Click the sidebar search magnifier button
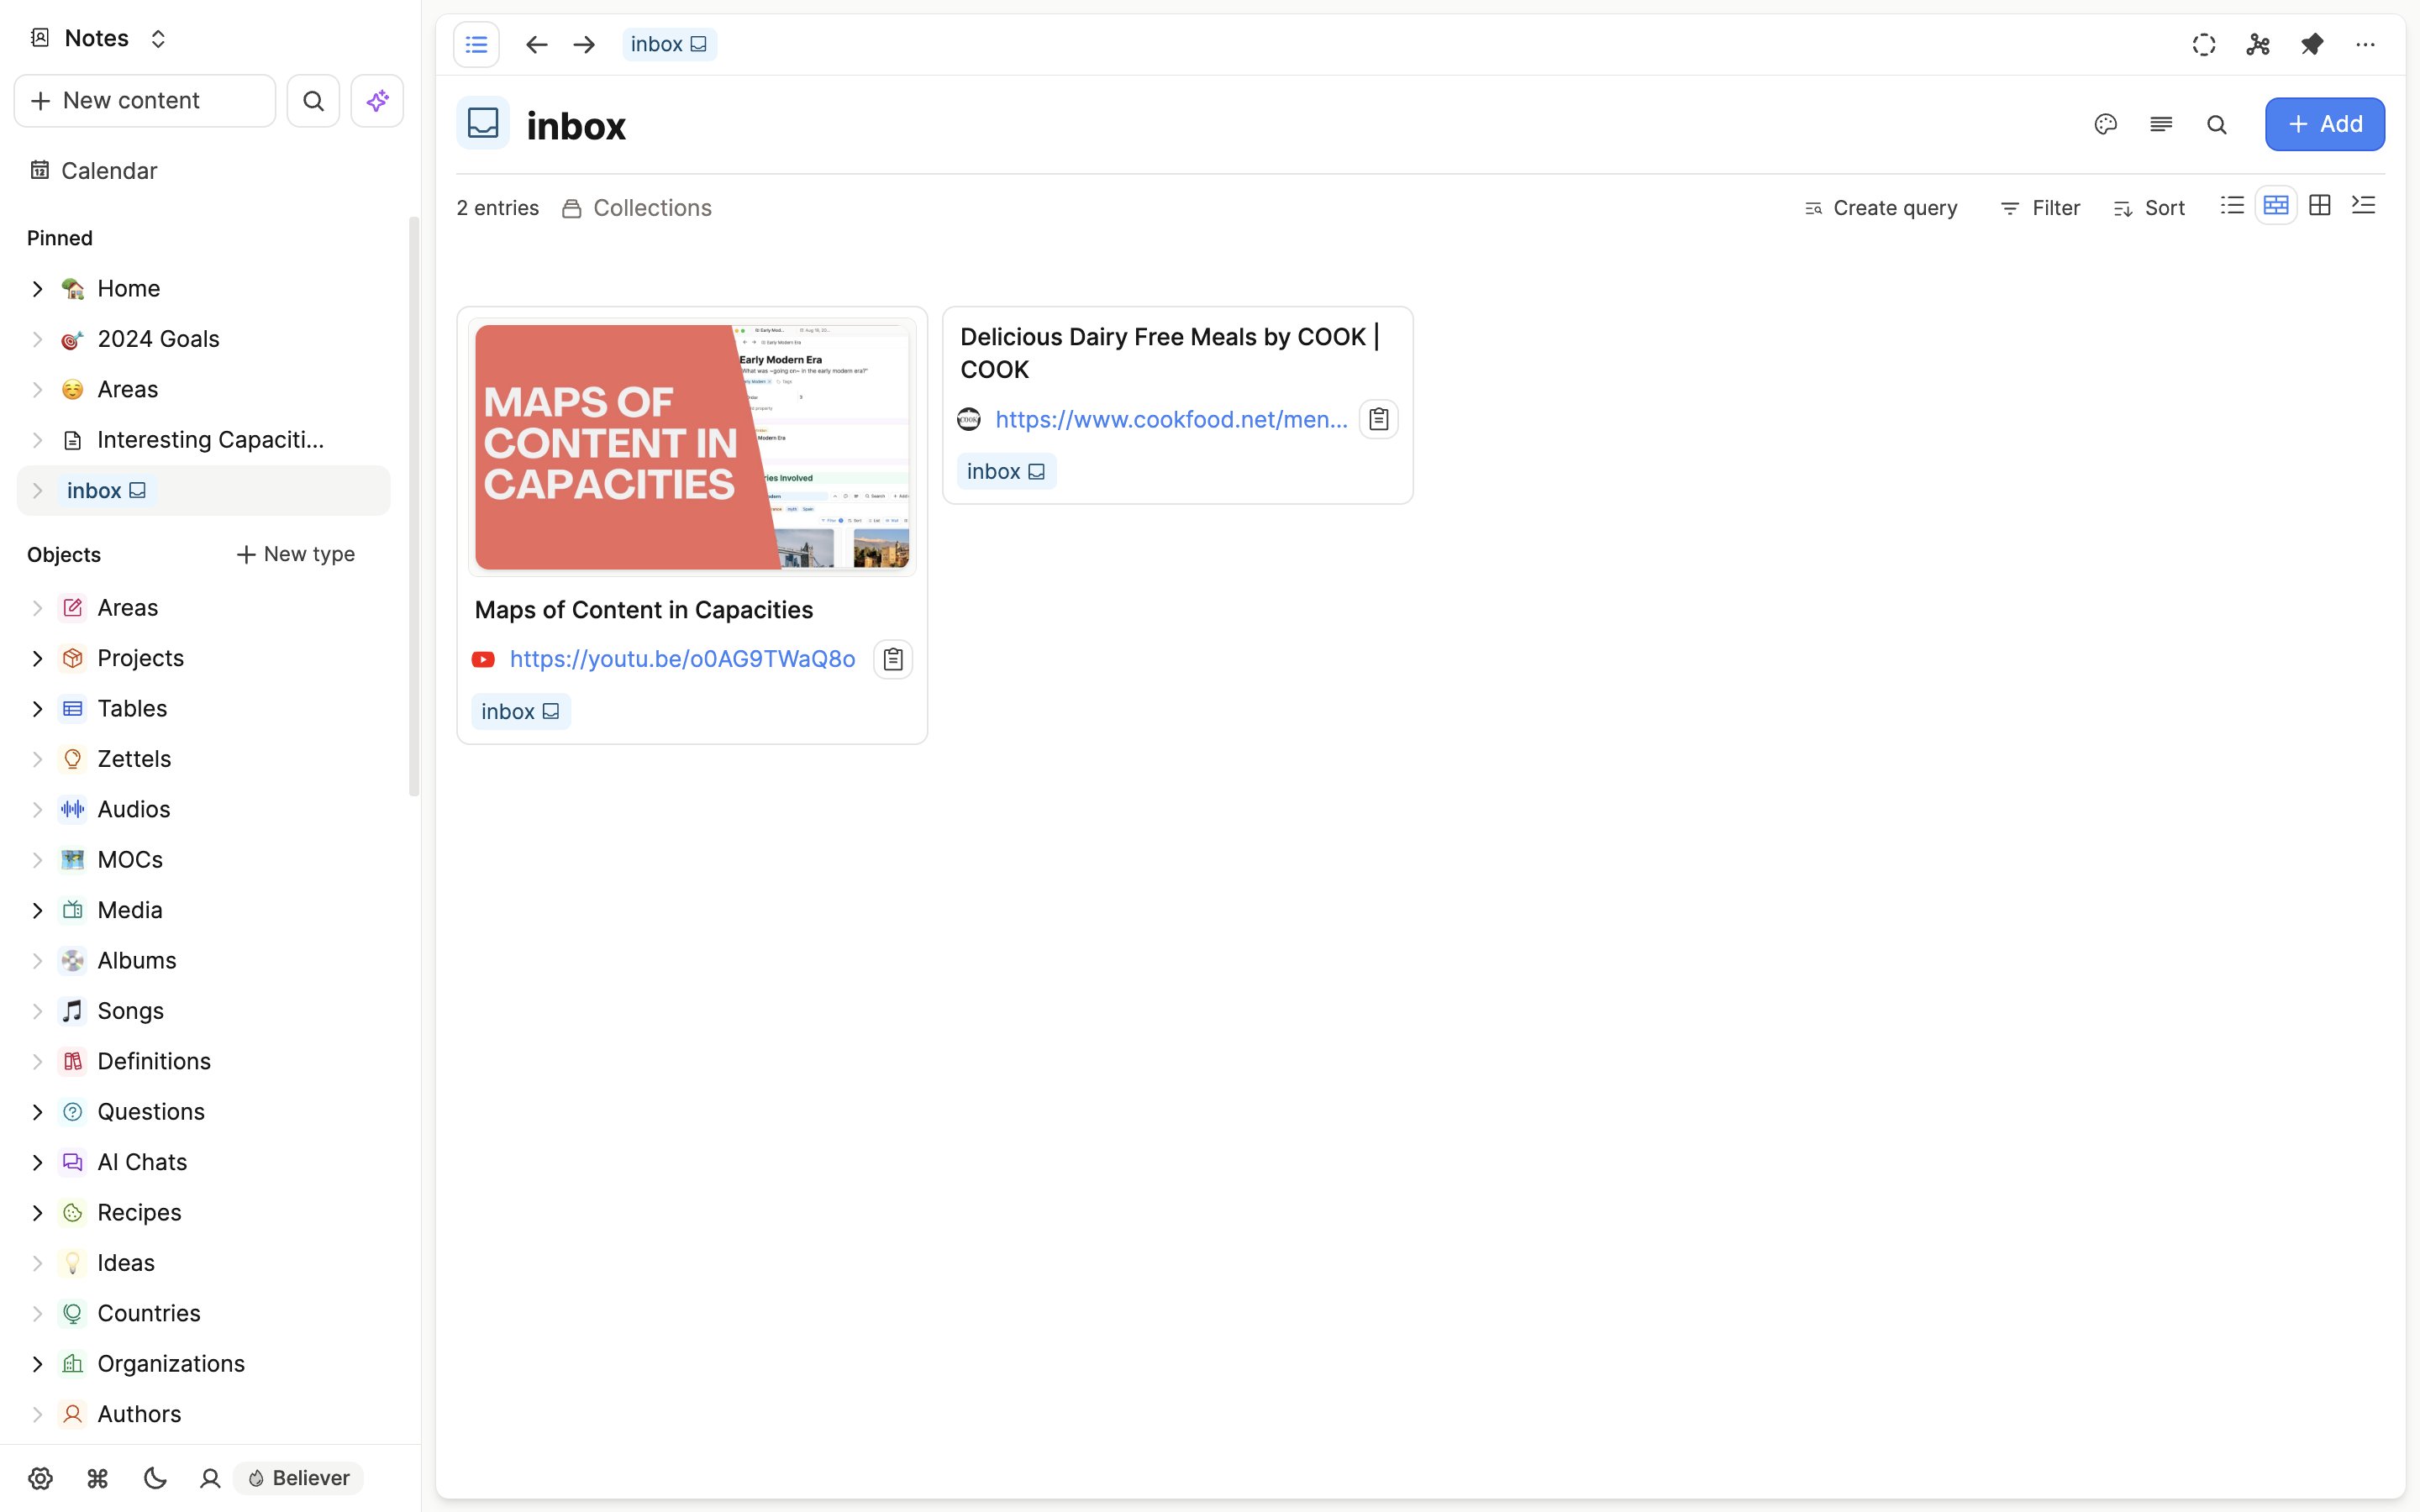 pos(313,101)
